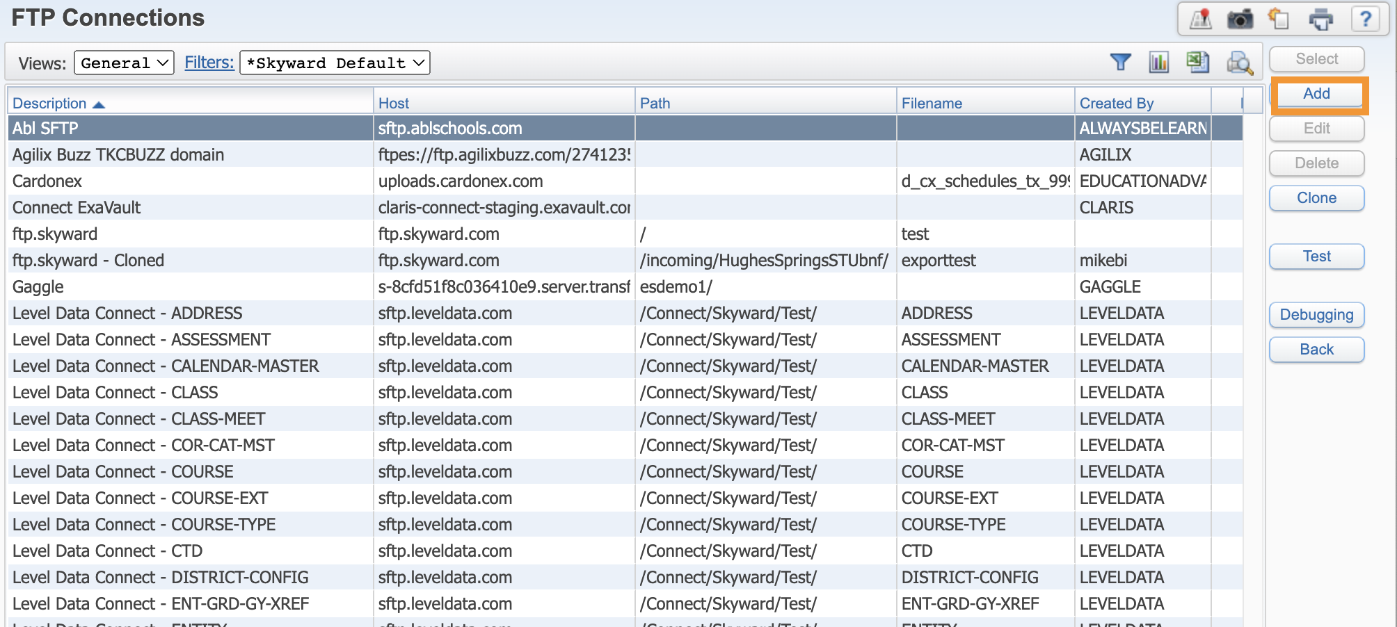
Task: Select Level Data Connect - ASSESSMENT row
Action: 625,339
